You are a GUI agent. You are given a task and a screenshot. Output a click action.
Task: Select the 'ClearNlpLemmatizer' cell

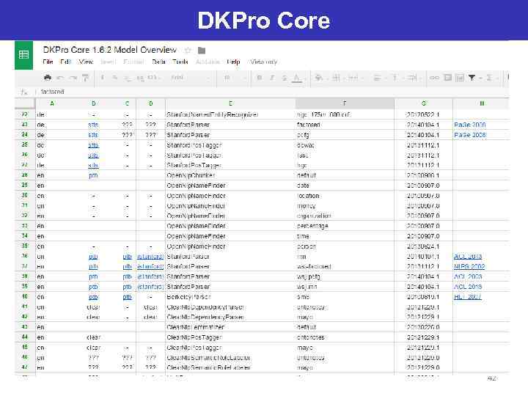[230, 327]
